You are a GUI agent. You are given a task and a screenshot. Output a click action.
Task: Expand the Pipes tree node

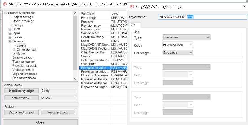tap(10, 33)
